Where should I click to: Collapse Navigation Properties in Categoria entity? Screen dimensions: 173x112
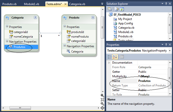pos(7,41)
